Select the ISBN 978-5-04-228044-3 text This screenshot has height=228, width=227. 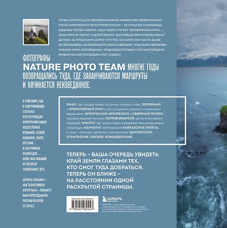point(83,199)
